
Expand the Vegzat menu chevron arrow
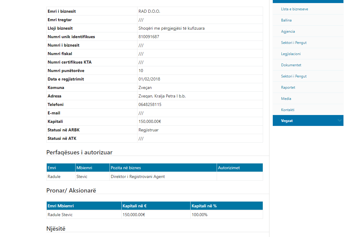coord(339,120)
